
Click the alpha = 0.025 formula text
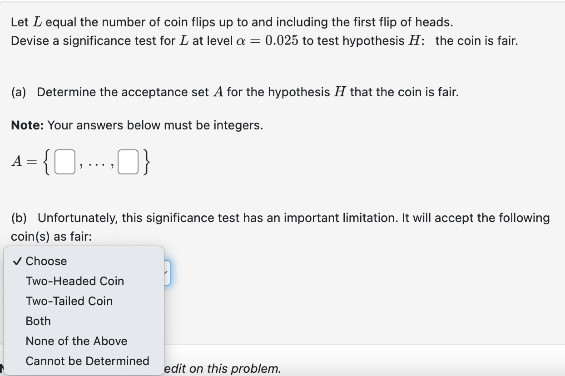point(256,40)
